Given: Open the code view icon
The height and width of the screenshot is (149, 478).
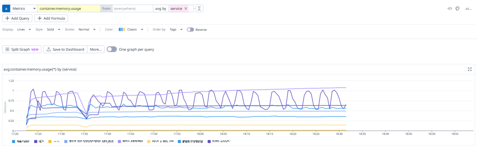Looking at the screenshot, I should [x=450, y=8].
